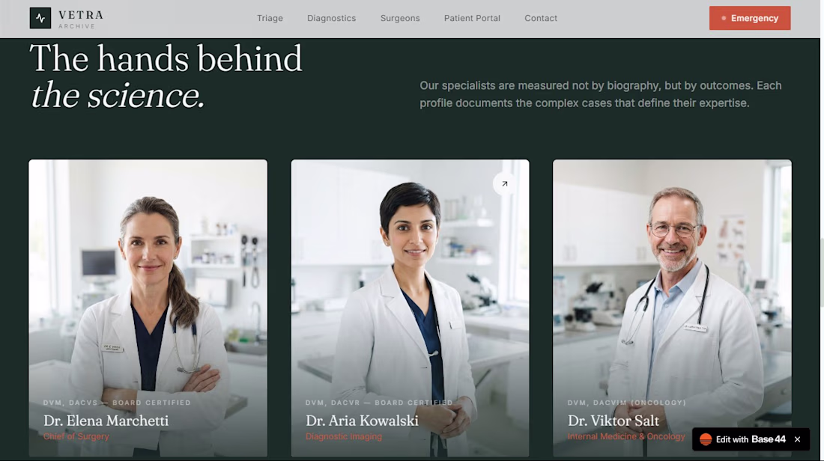Click DVM, DACVIM (Oncology) text
The width and height of the screenshot is (824, 461).
tap(627, 403)
